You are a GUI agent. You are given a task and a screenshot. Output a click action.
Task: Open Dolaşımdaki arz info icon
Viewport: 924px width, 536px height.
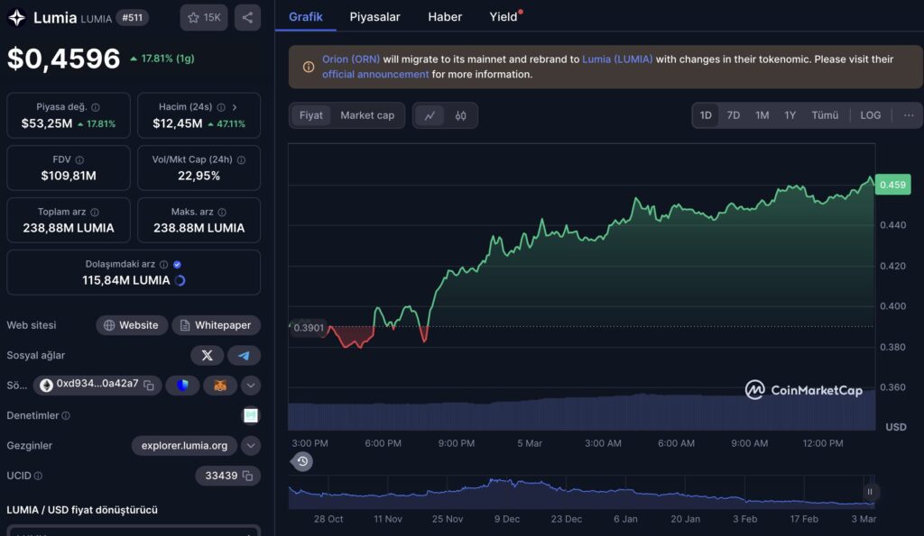pos(164,265)
